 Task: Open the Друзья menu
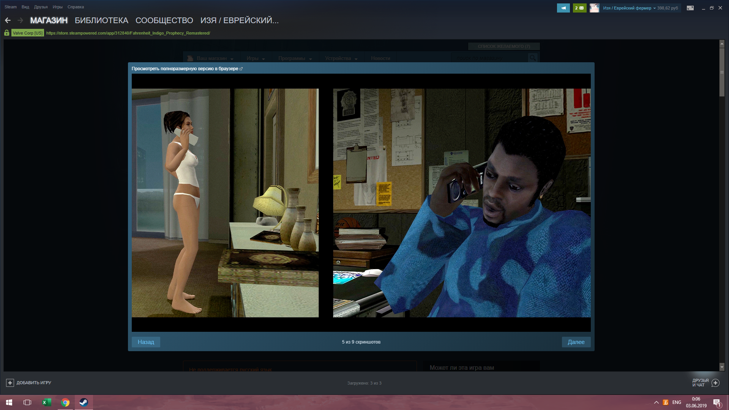click(x=41, y=7)
